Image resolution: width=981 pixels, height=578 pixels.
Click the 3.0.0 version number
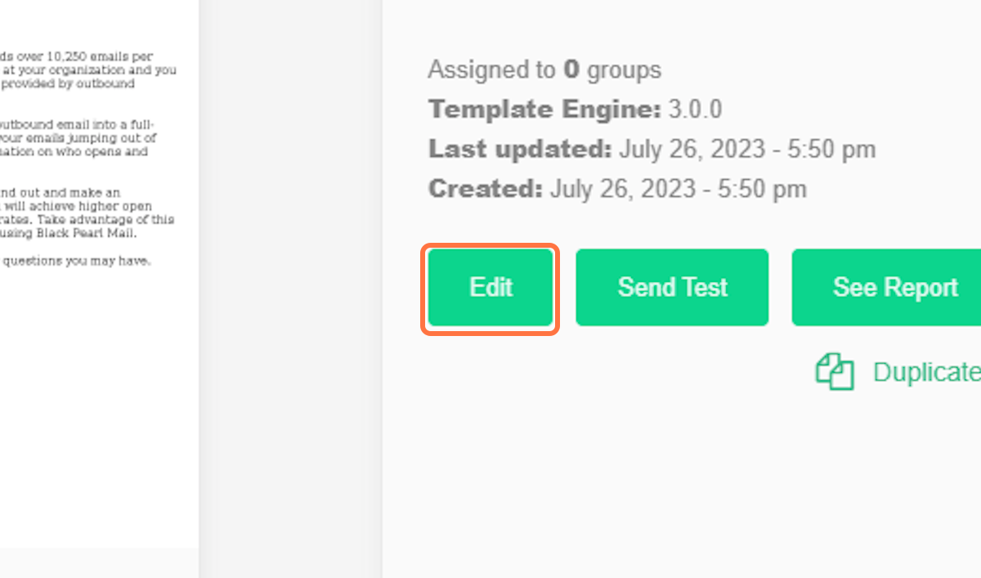point(695,110)
